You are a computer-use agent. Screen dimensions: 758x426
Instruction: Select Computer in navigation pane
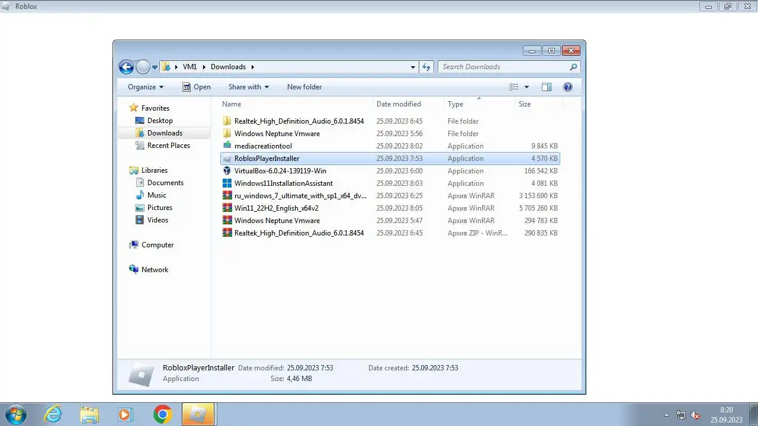[158, 245]
